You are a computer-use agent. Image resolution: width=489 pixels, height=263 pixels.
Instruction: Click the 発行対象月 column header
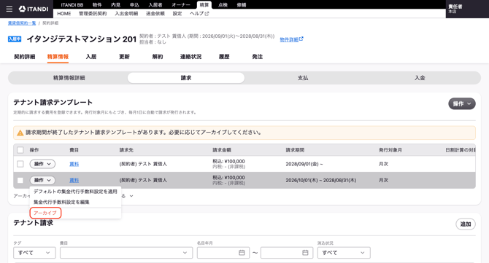click(390, 150)
